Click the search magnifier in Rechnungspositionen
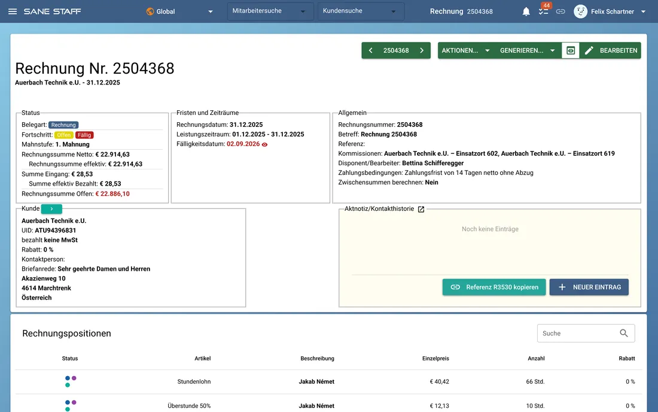Viewport: 658px width, 412px height. (x=624, y=333)
